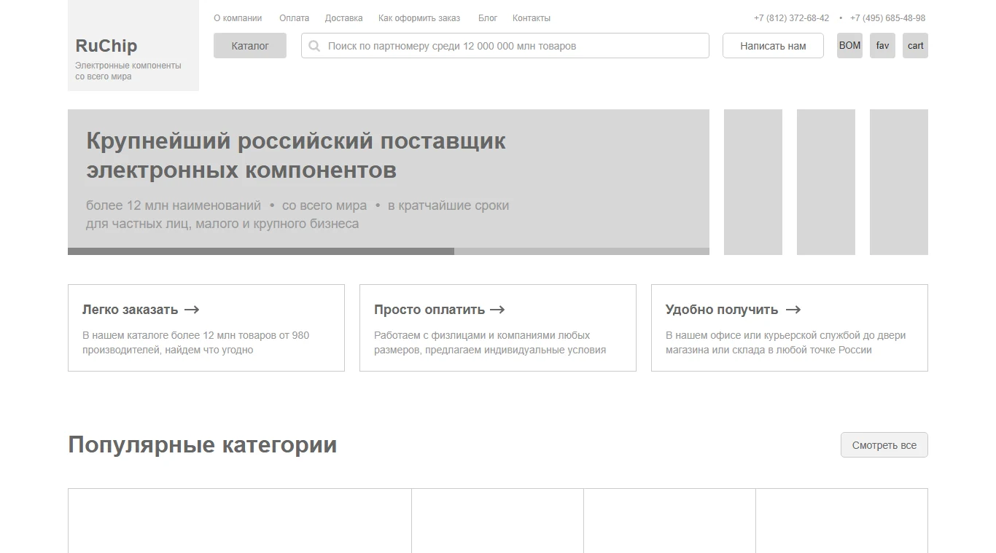Open the Просто оплатить card heading
The width and height of the screenshot is (996, 553).
pos(429,310)
